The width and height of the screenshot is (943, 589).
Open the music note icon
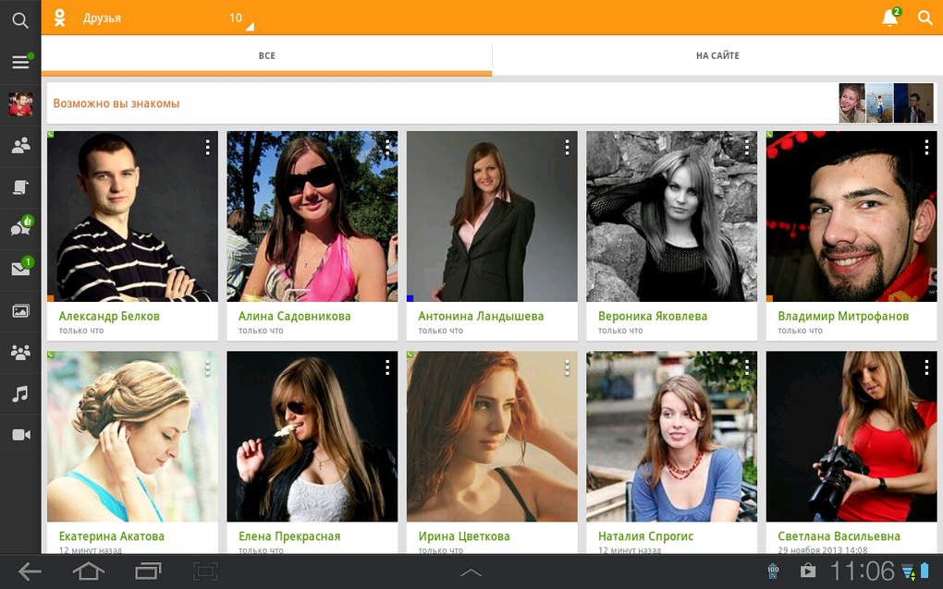(x=20, y=394)
